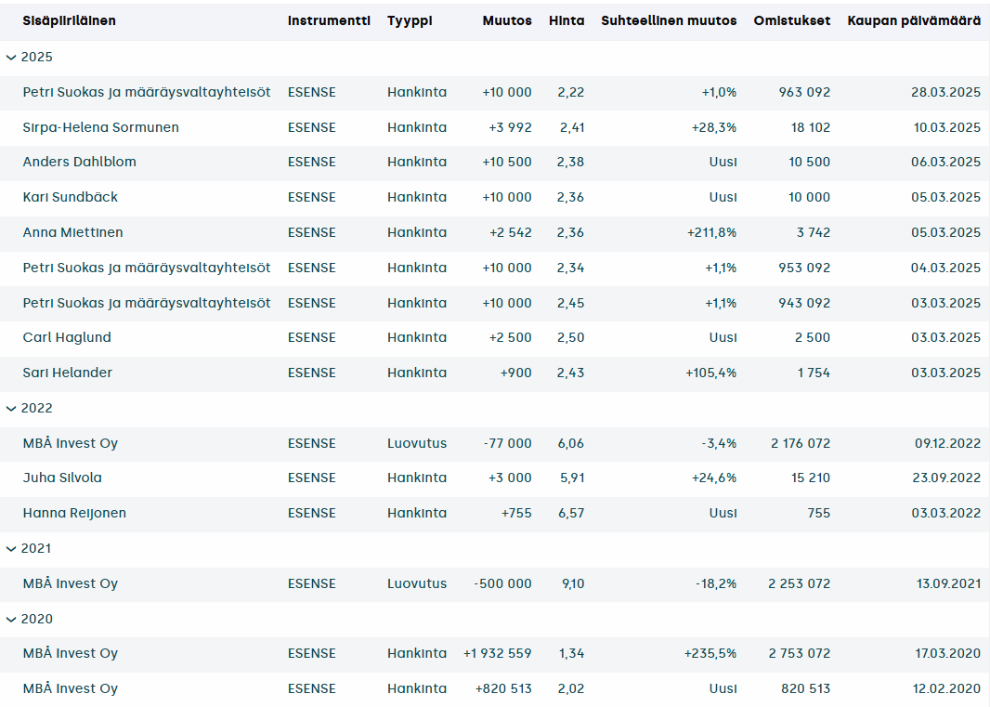Screen dimensions: 990x707
Task: Click the relative change +28,3%
Action: pos(714,127)
